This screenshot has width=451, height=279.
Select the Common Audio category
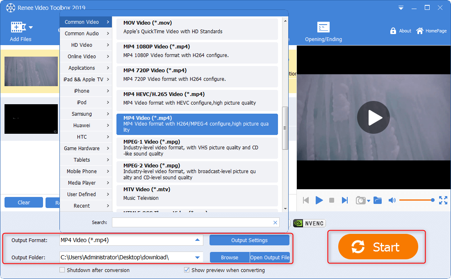(86, 34)
